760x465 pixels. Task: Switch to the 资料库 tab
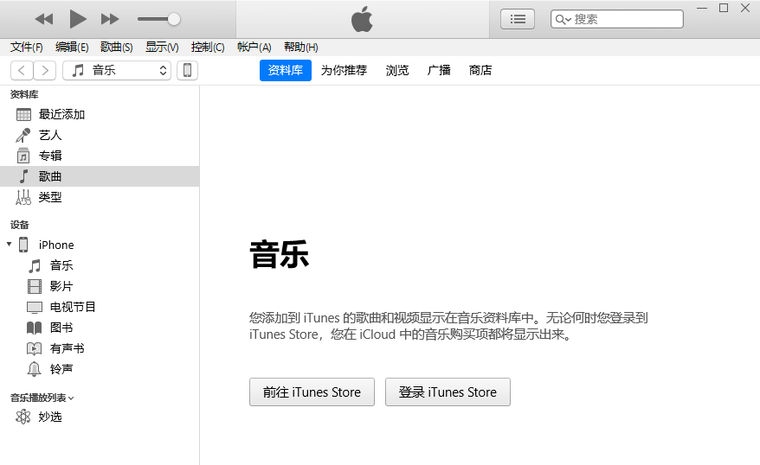[286, 71]
